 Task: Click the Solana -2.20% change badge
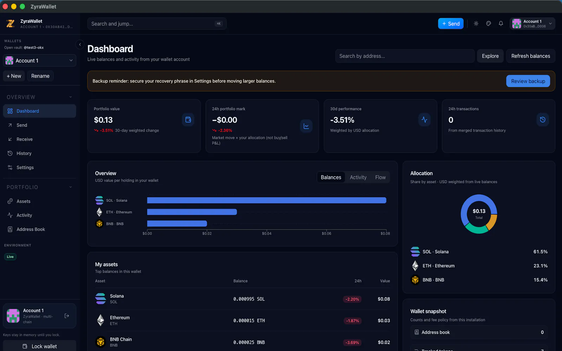click(x=352, y=299)
